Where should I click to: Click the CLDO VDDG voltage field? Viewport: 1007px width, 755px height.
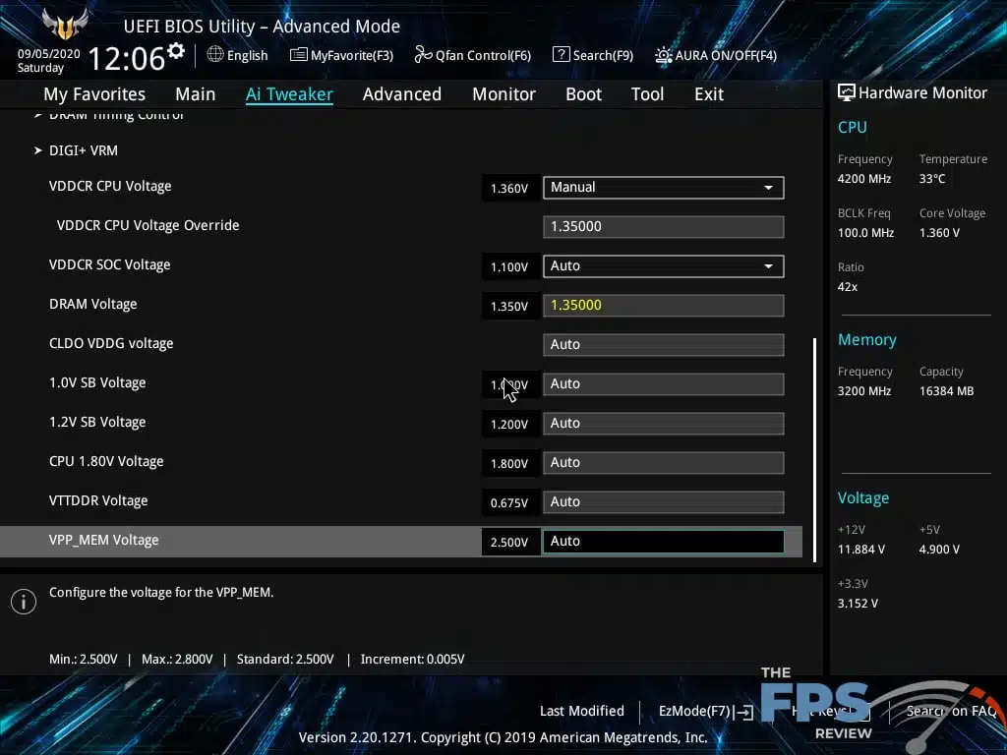664,345
